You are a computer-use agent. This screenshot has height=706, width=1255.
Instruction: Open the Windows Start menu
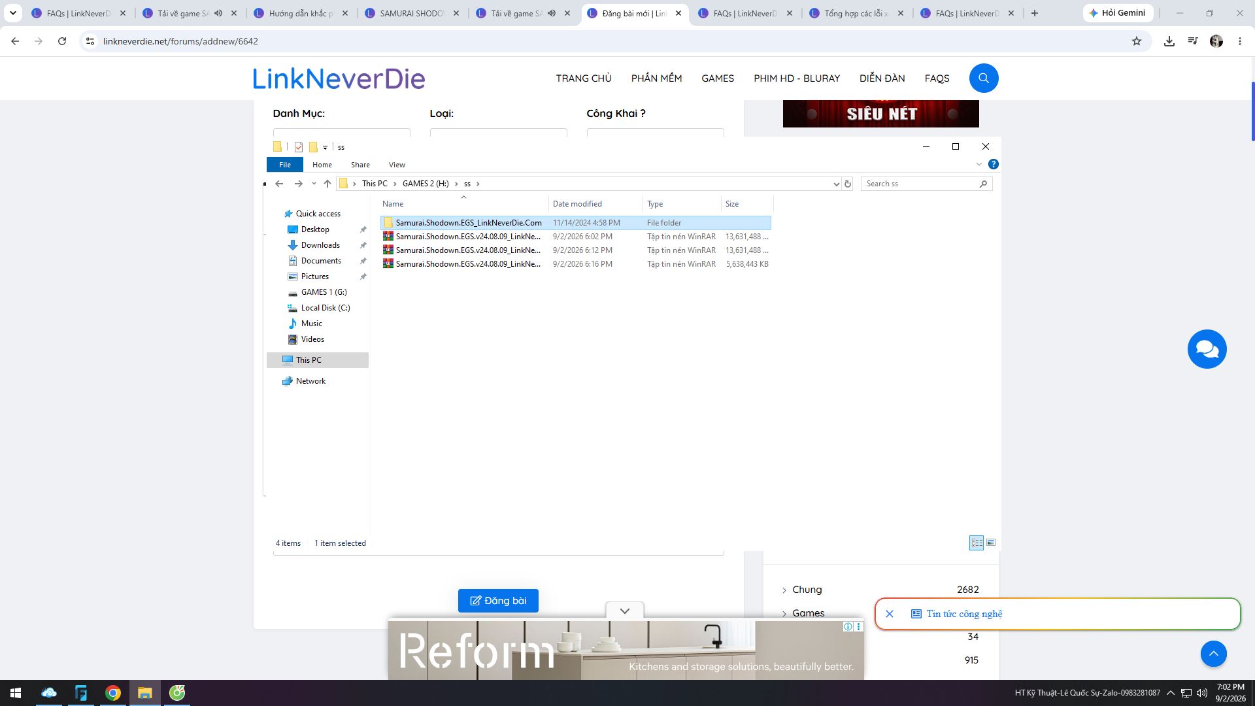point(16,693)
